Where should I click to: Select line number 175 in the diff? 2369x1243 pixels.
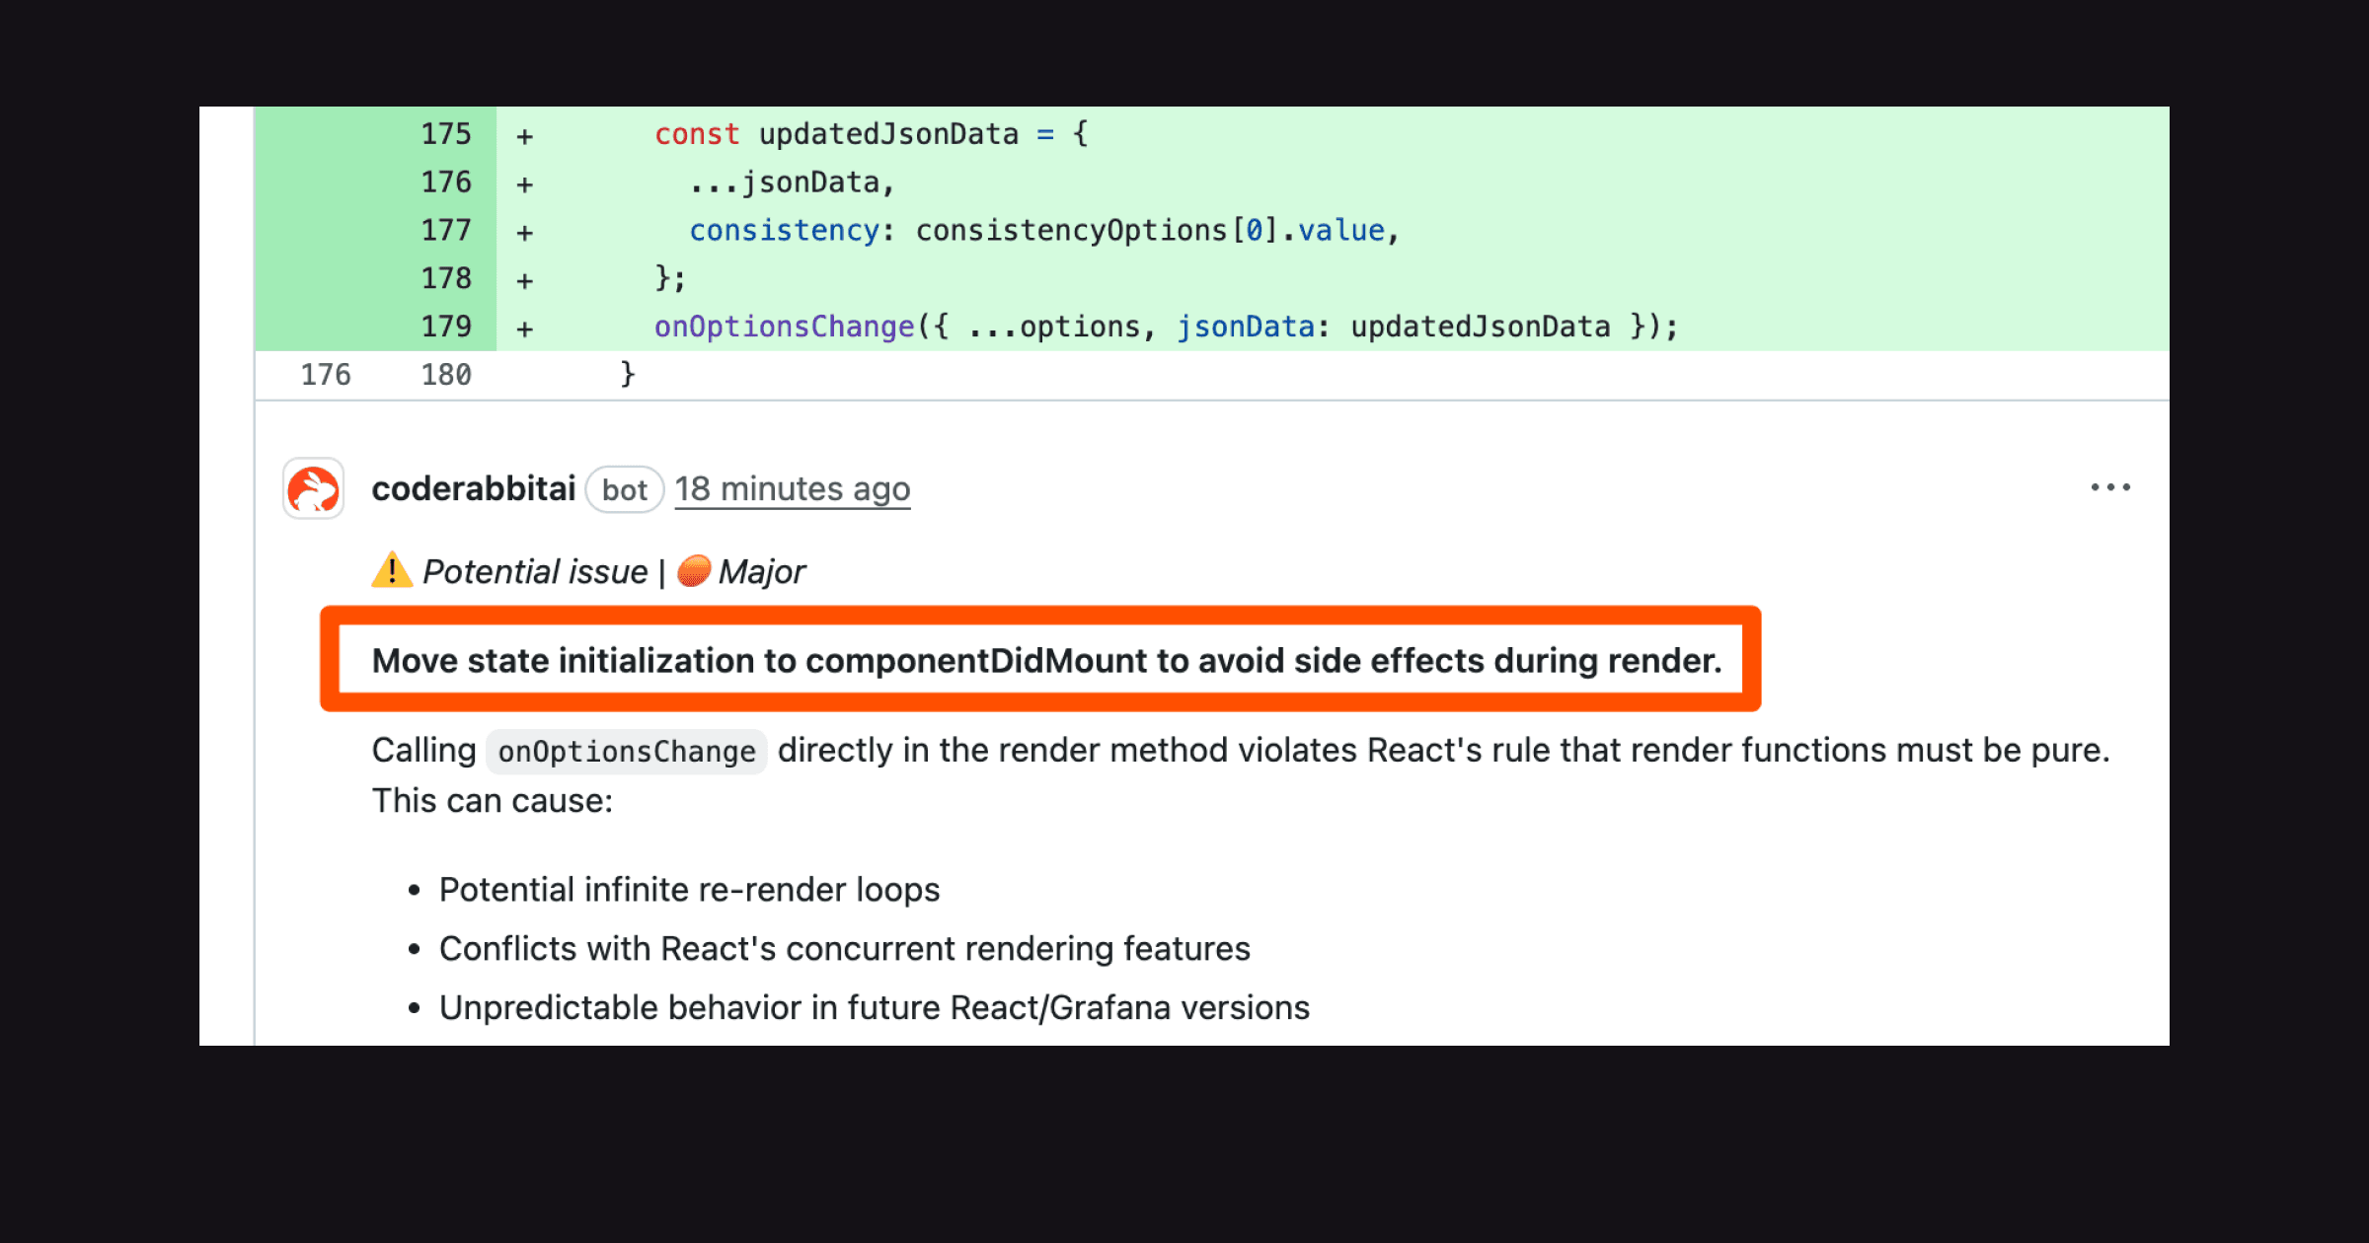point(447,133)
